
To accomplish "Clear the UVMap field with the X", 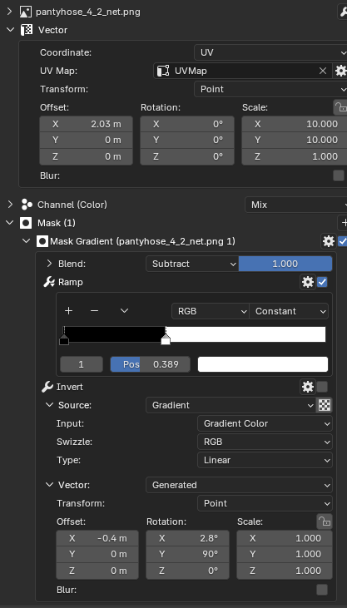I will pyautogui.click(x=323, y=71).
